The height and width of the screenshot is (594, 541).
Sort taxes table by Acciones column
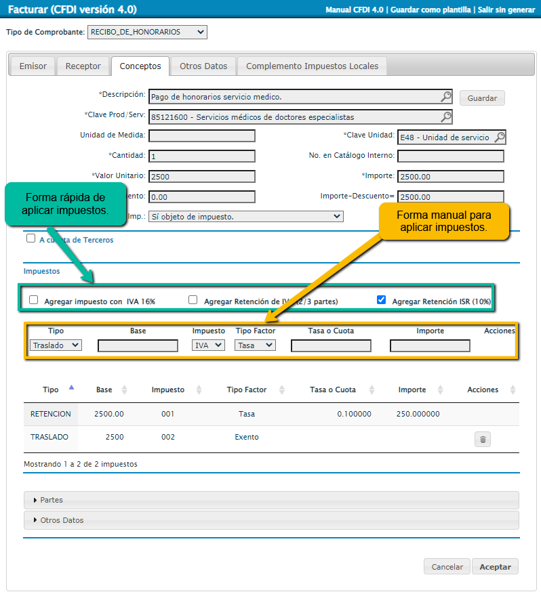tap(513, 389)
